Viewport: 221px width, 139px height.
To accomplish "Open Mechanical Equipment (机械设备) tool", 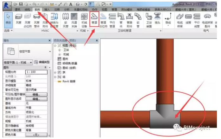I will point(84,20).
